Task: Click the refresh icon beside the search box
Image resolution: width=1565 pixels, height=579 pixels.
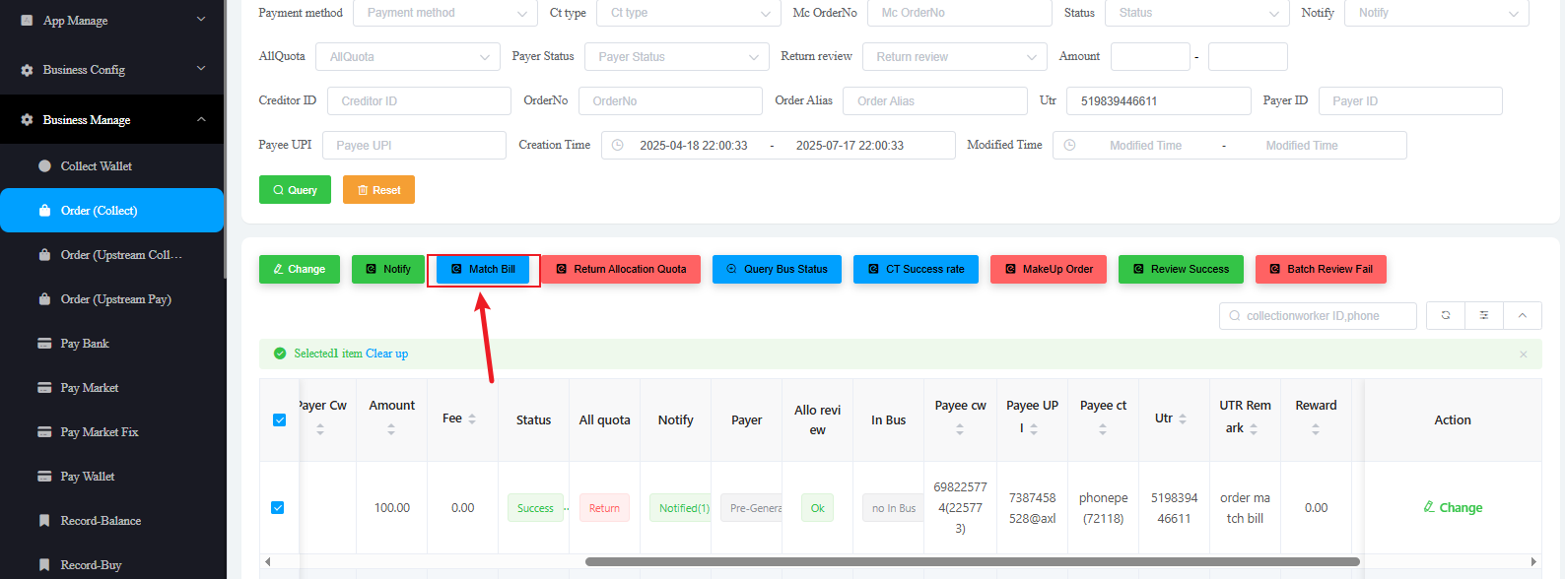Action: (1446, 316)
